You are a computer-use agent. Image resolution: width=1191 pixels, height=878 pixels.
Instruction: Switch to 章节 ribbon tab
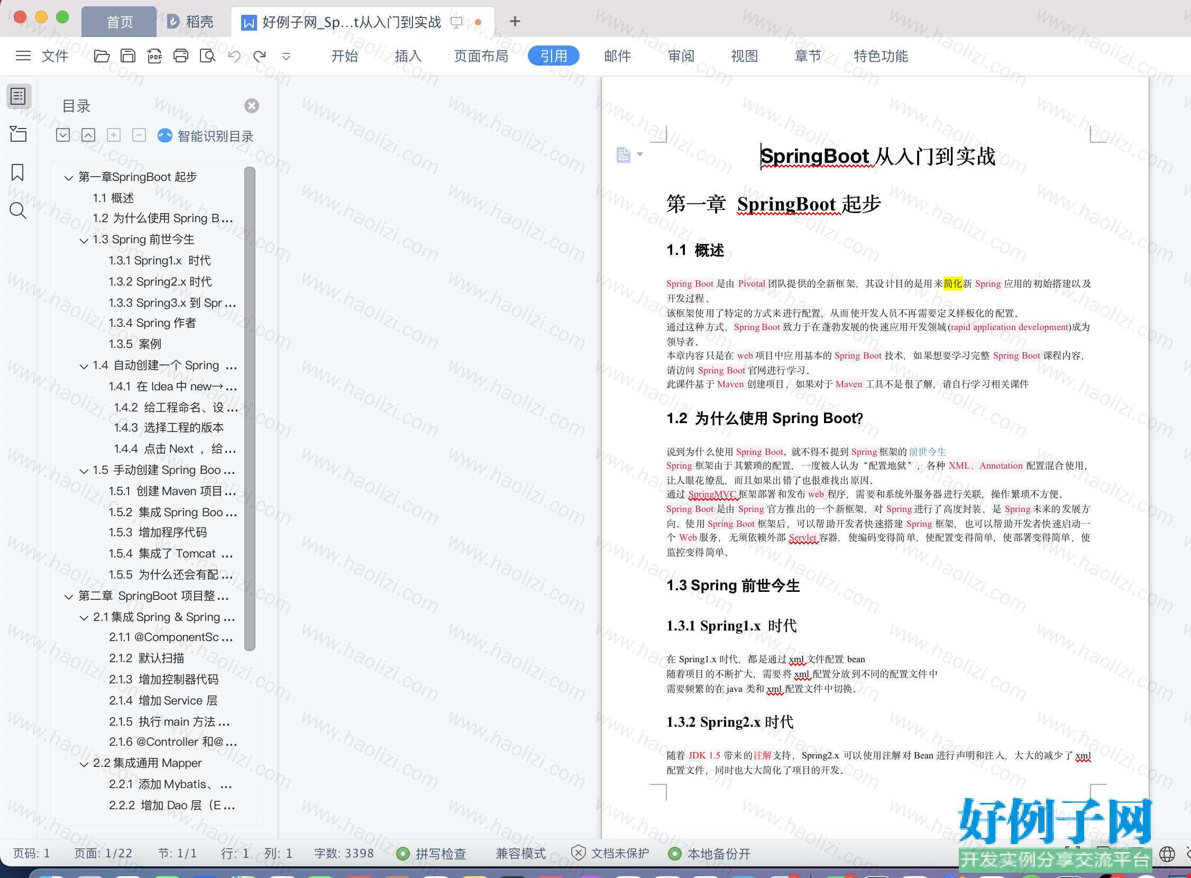click(808, 56)
